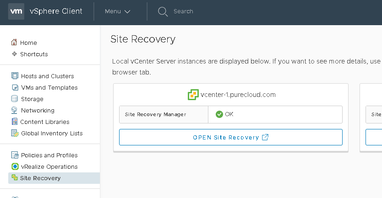Click the external link icon on OPEN Site Recovery
This screenshot has height=198, width=382.
click(x=265, y=137)
